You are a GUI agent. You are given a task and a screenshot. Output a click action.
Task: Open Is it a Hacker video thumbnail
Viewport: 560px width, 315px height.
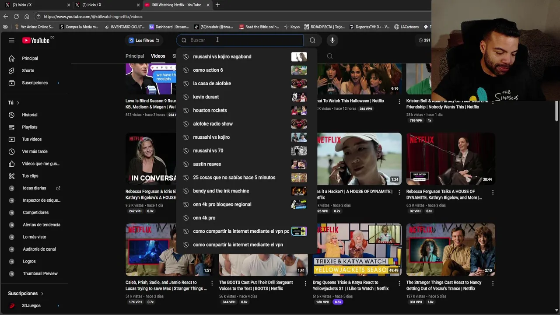click(357, 158)
